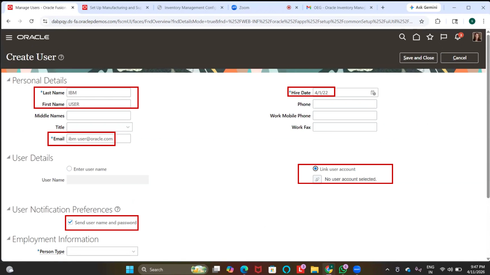Viewport: 490px width, 275px height.
Task: Switch to Set Up Manufacturing tab
Action: pos(116,8)
